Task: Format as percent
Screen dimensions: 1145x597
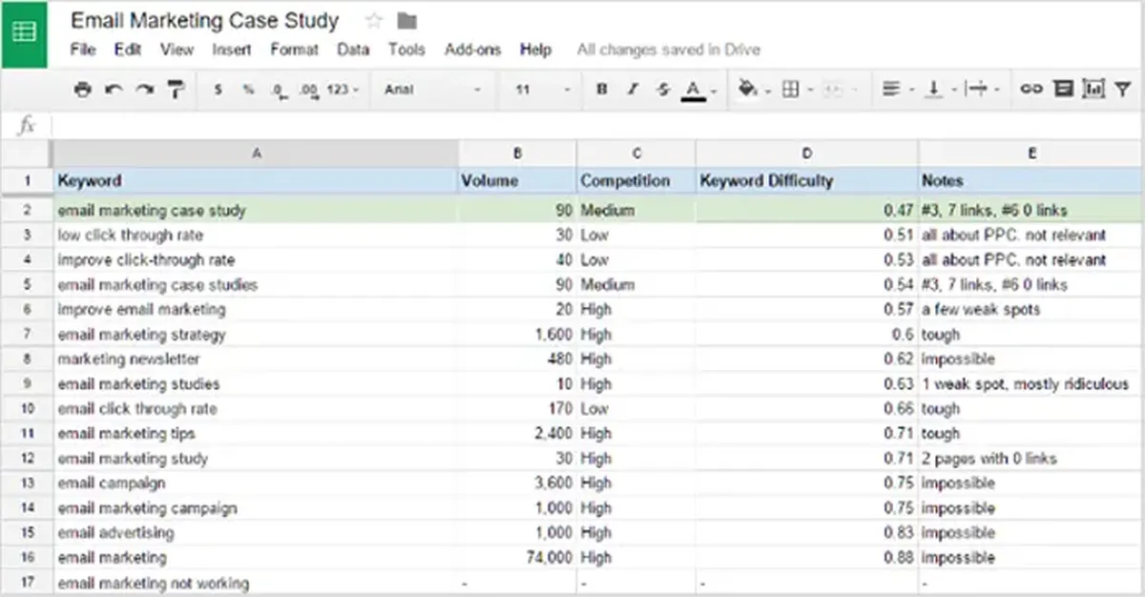Action: tap(248, 89)
